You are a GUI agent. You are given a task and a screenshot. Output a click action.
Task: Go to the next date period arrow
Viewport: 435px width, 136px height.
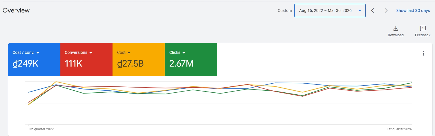386,10
